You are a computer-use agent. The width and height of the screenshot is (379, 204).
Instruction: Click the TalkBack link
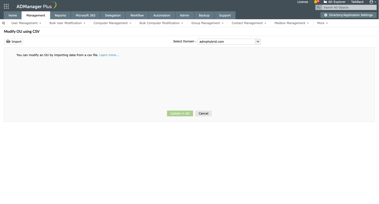click(x=357, y=2)
